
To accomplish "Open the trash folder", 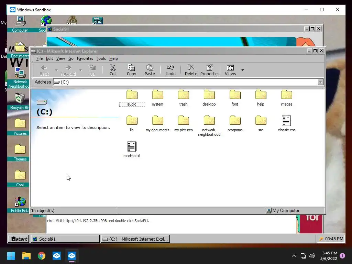I will point(184,98).
